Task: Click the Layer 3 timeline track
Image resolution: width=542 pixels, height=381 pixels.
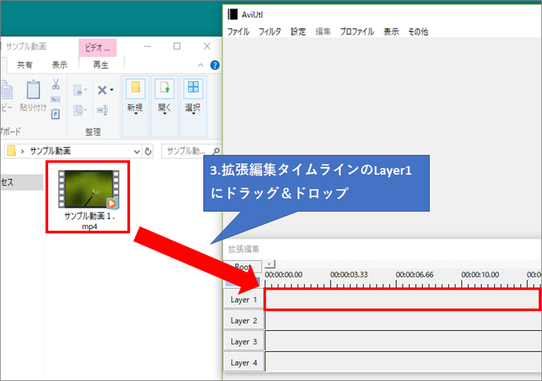Action: click(x=403, y=342)
